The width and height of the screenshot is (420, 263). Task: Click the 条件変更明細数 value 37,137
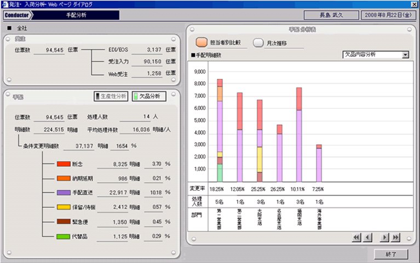[x=84, y=146]
